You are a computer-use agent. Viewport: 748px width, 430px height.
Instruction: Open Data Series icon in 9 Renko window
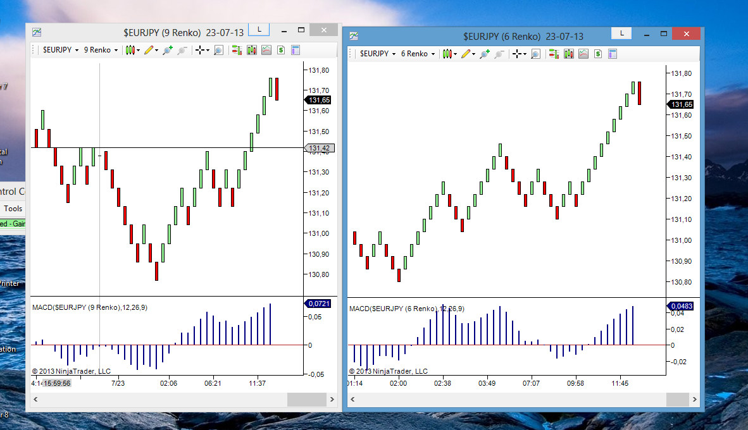(x=252, y=50)
